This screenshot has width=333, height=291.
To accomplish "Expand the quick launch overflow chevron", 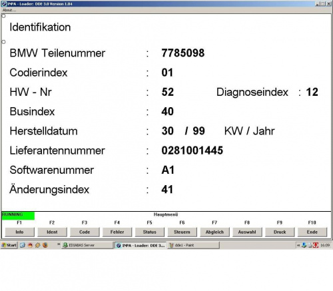I will click(59, 244).
